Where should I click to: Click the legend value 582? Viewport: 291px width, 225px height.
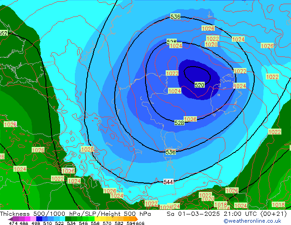[119, 223]
